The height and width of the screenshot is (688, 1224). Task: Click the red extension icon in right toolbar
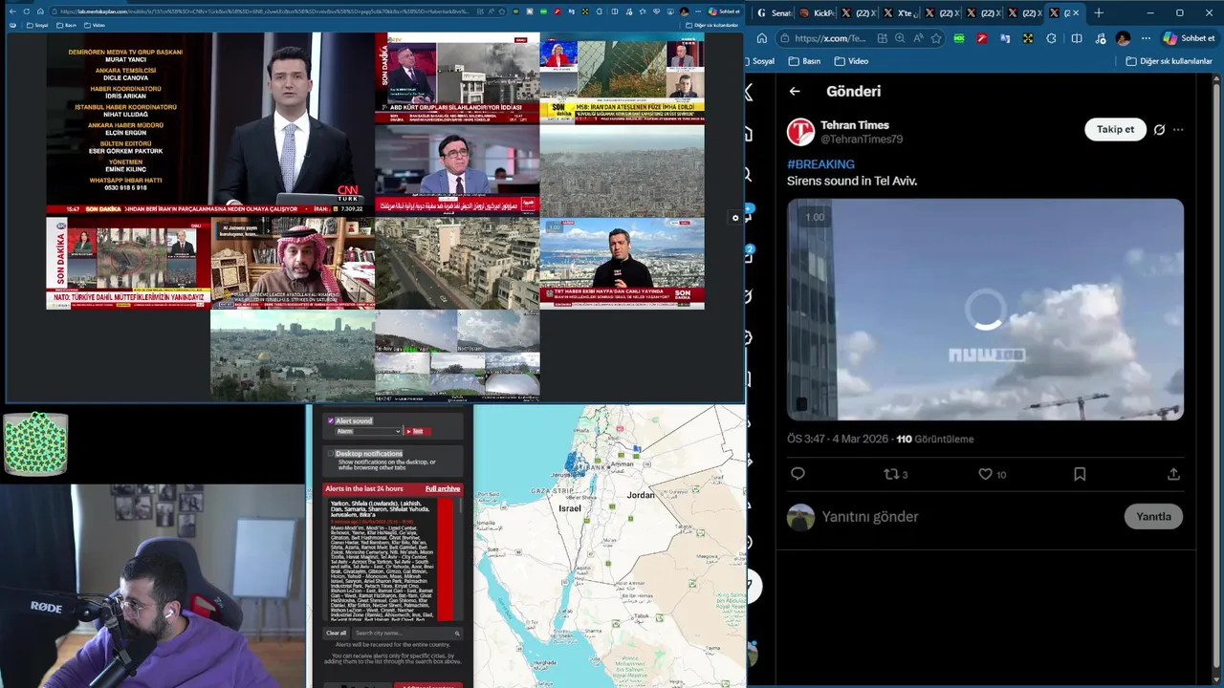coord(982,38)
